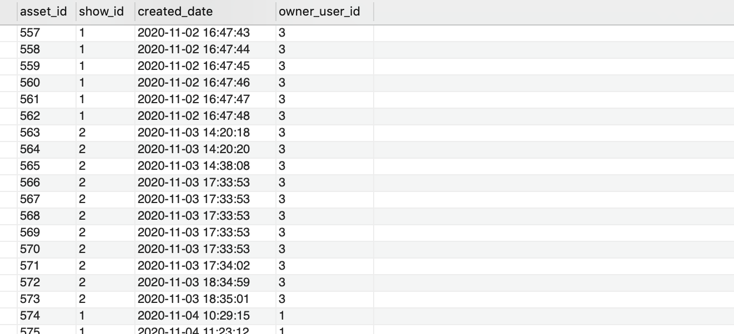Sort by the show_id column header
Viewport: 734px width, 334px height.
tap(102, 12)
